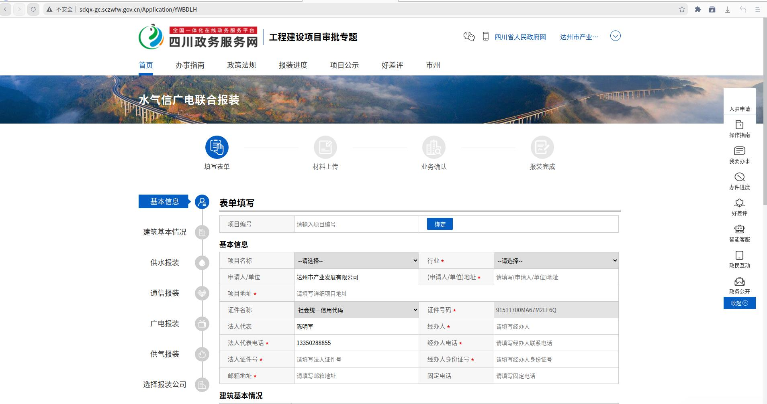Open the 行业 selection dropdown

[556, 261]
